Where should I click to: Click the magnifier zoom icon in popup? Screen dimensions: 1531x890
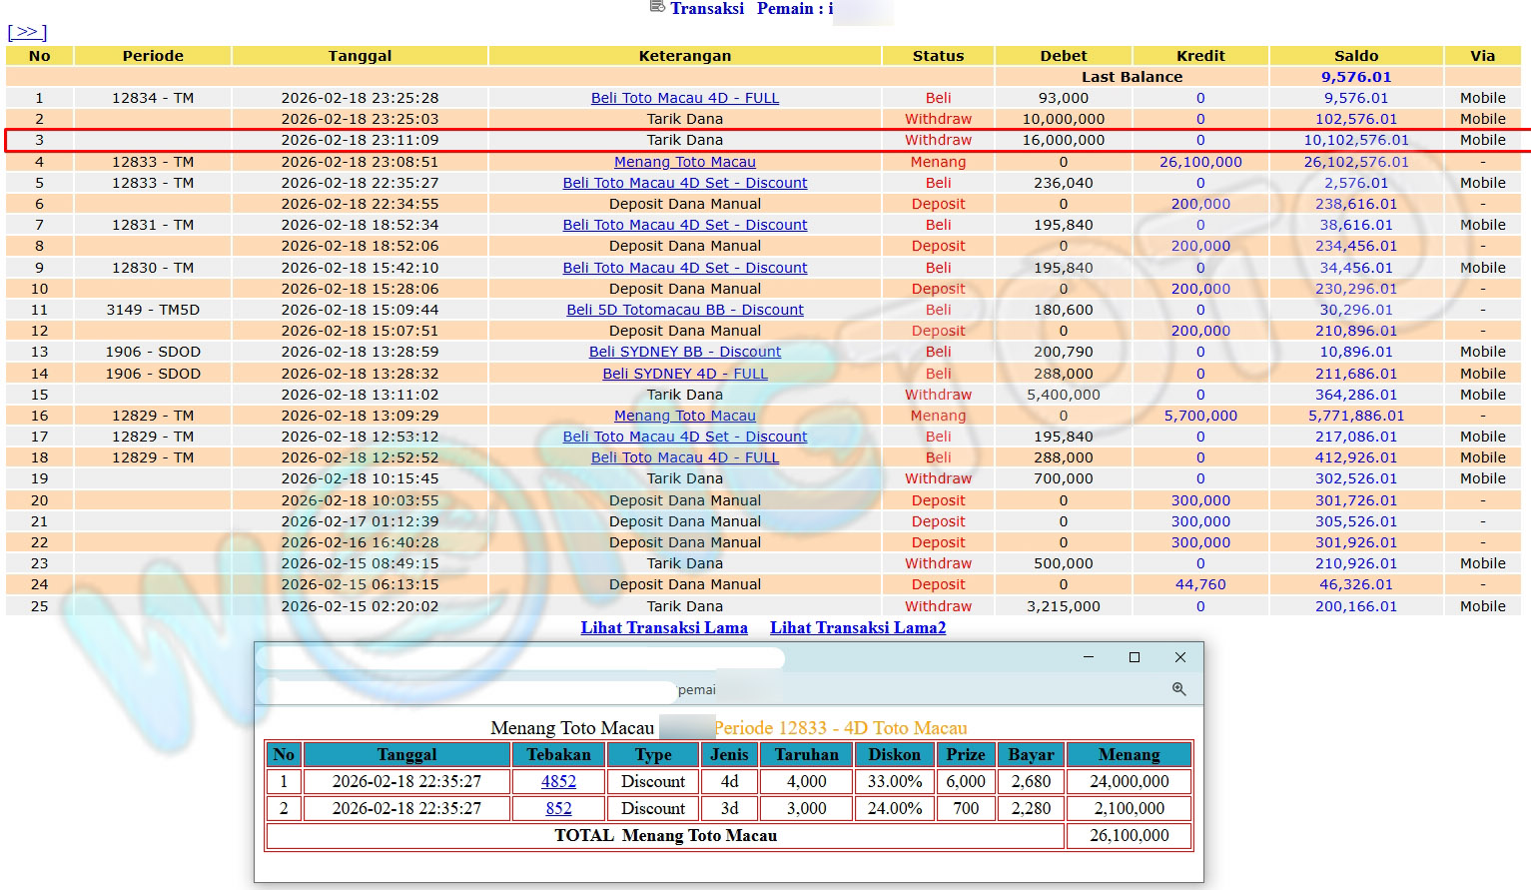(1178, 689)
